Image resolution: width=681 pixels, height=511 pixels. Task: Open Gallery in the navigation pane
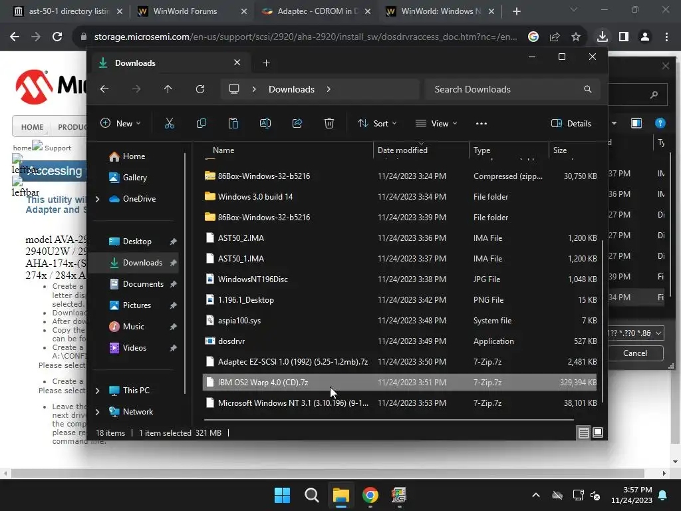(x=134, y=178)
